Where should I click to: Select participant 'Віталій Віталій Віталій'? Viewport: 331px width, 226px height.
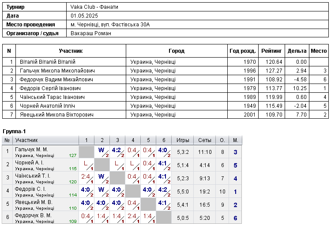pyautogui.click(x=48, y=62)
